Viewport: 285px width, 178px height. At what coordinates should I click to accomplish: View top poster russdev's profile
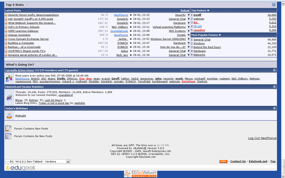coord(199,30)
